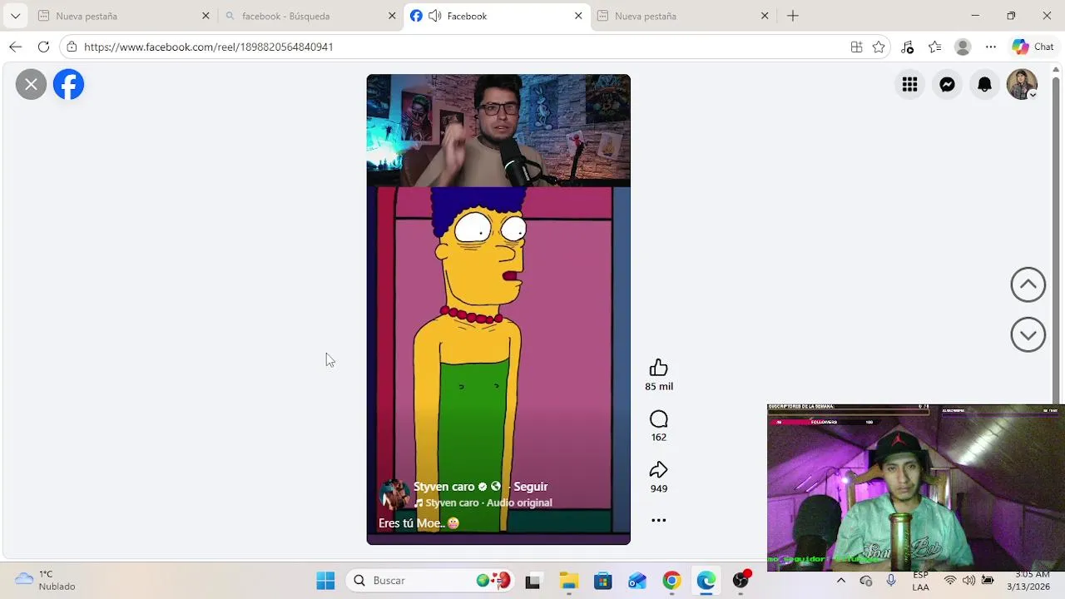Open the apps available icon in address bar
Image resolution: width=1065 pixels, height=599 pixels.
coord(856,47)
